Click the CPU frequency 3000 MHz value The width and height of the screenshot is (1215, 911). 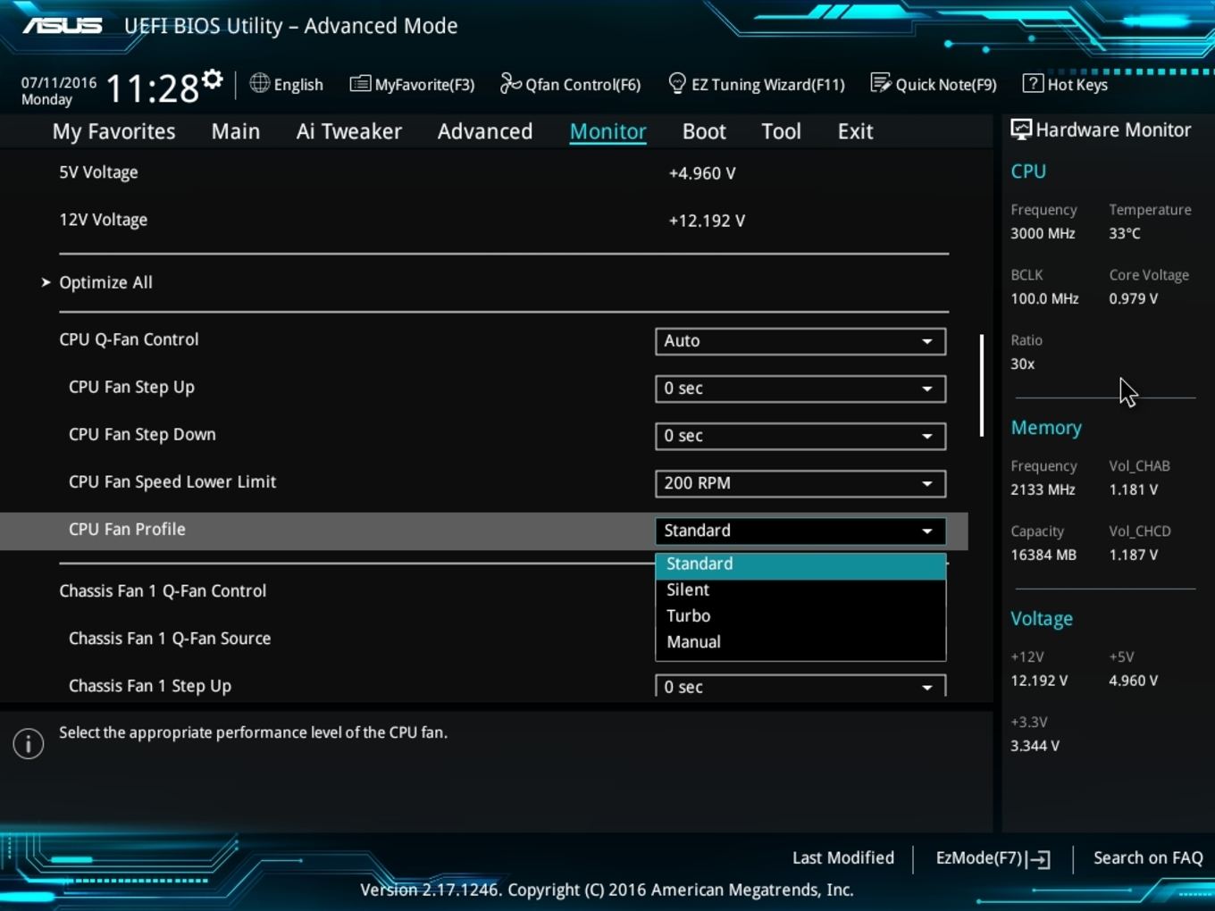1043,233
